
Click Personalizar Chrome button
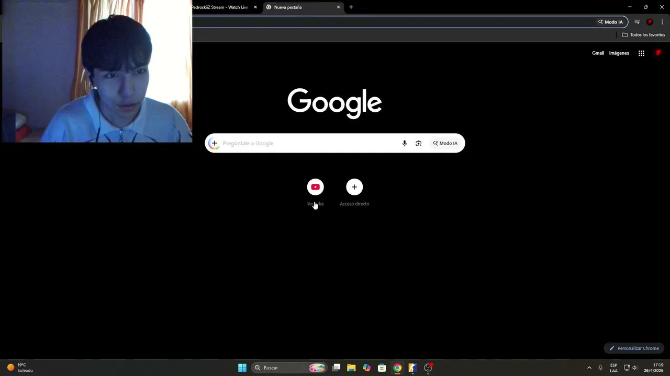pyautogui.click(x=634, y=348)
